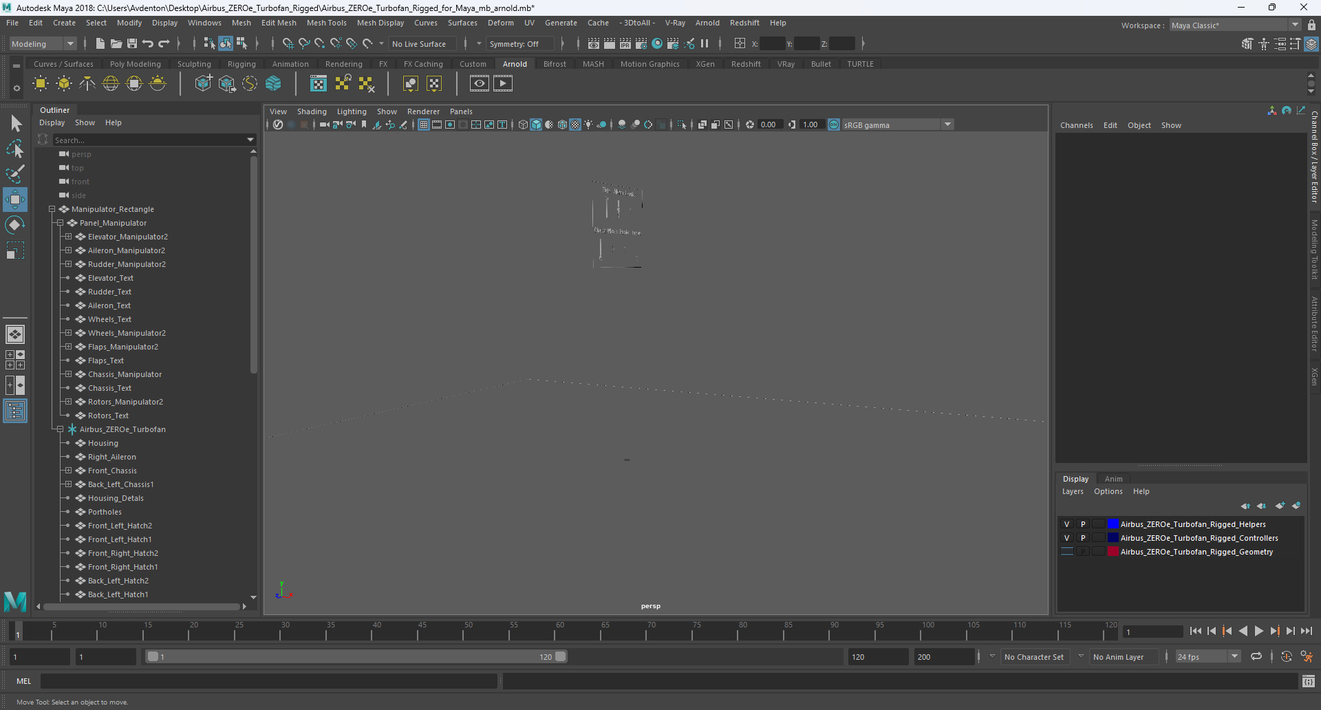
Task: Toggle visibility of Rigged_Helpers layer
Action: click(1067, 524)
